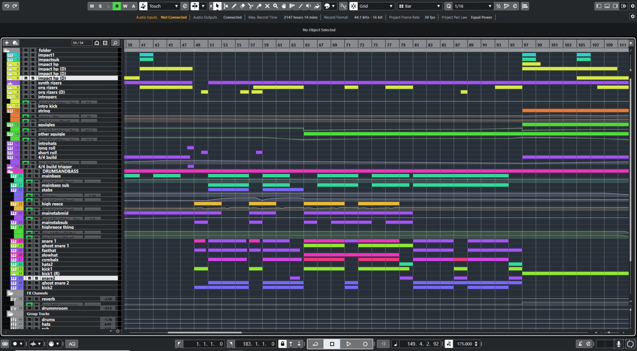Select the hand Time Warp tool

[x=284, y=6]
